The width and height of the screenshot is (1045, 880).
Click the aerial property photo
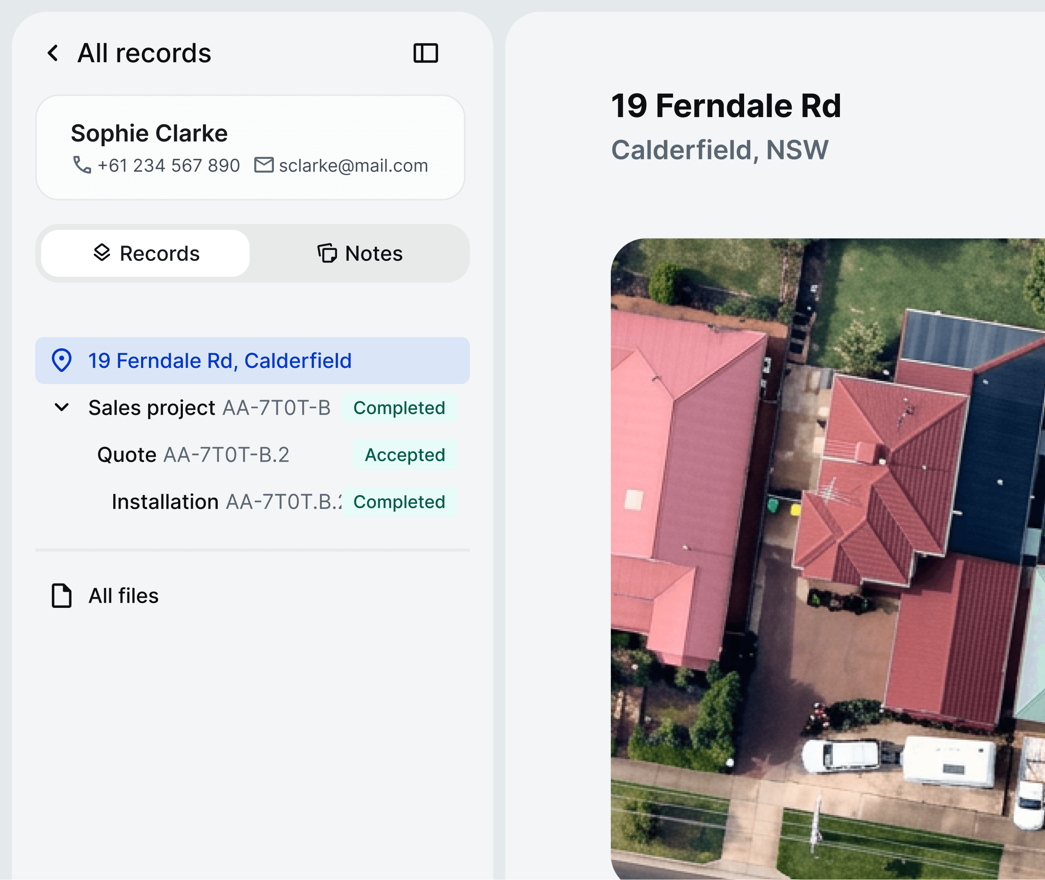[827, 559]
